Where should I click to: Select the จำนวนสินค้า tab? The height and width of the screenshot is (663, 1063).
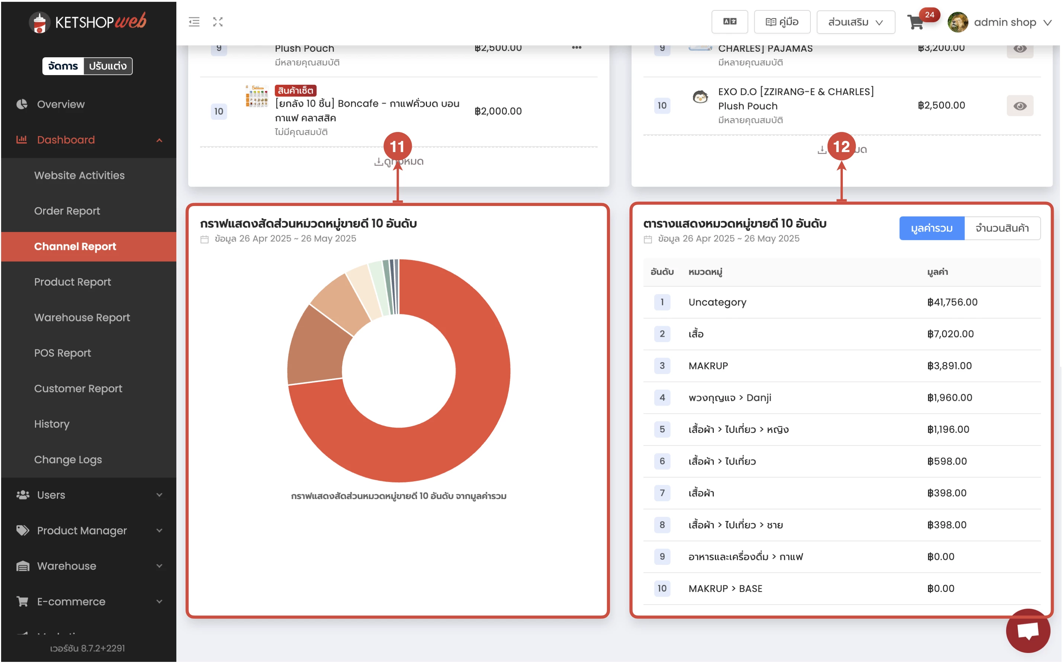click(1002, 228)
